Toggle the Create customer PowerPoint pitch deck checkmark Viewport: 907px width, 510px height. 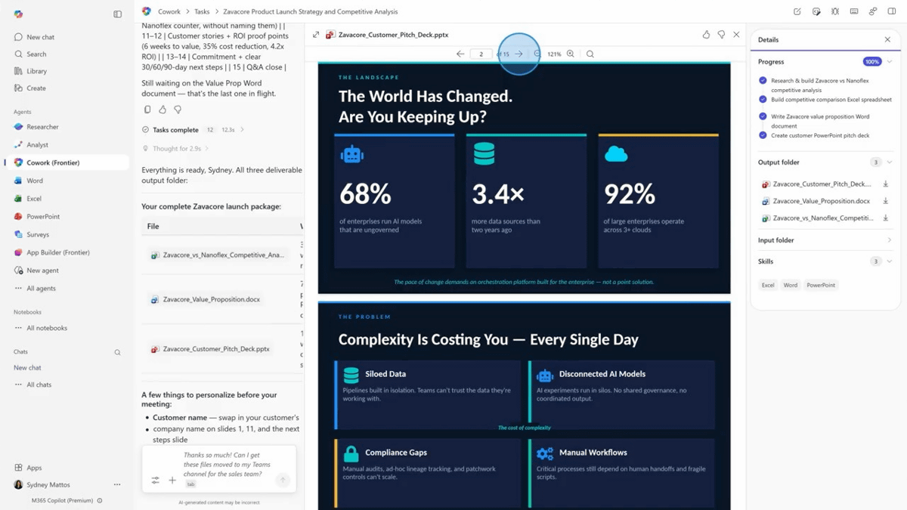coord(763,135)
